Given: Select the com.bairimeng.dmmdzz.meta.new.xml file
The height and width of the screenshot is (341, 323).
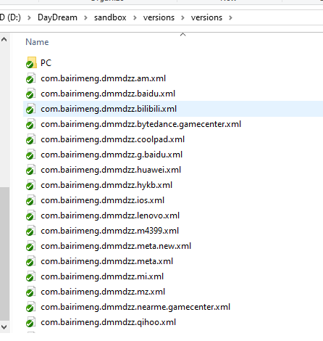Looking at the screenshot, I should [116, 246].
